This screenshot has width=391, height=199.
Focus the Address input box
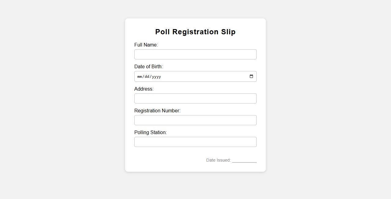point(195,99)
